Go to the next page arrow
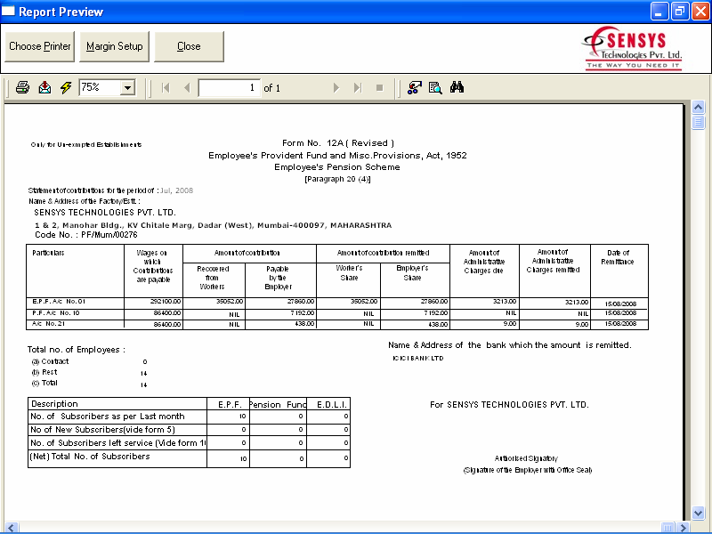This screenshot has width=712, height=534. [x=336, y=87]
